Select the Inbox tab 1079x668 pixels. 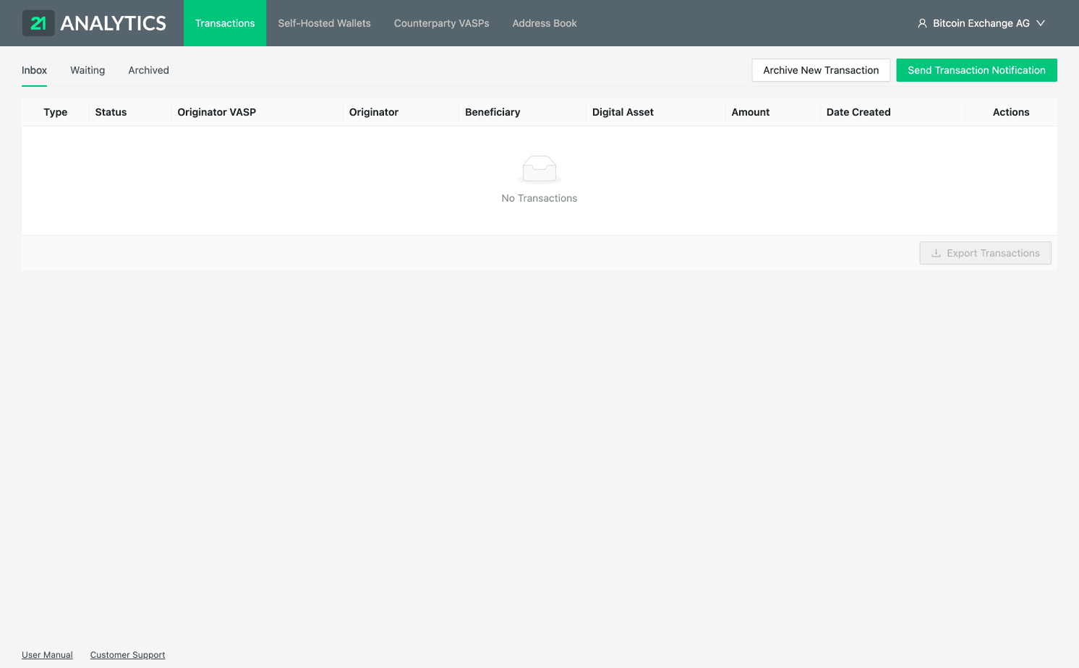[x=34, y=70]
